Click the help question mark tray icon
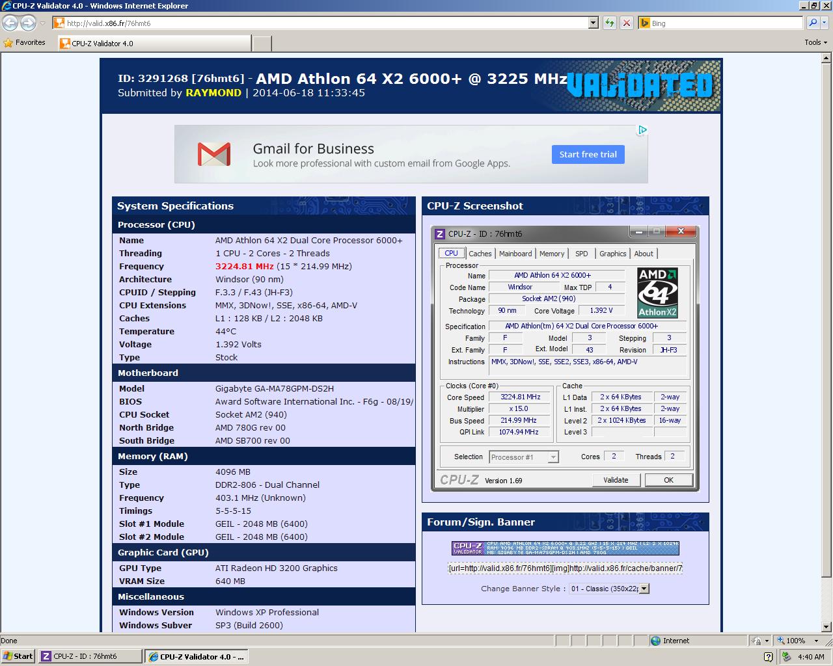This screenshot has width=833, height=666. [768, 657]
